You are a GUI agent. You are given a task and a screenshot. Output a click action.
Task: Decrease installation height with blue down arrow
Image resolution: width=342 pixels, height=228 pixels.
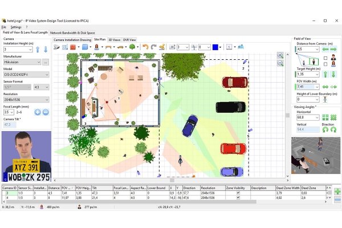[x=46, y=50]
